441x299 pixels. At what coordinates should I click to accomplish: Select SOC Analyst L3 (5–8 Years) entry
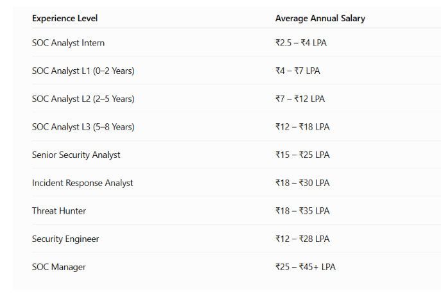83,127
